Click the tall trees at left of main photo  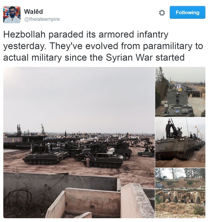(x=19, y=130)
